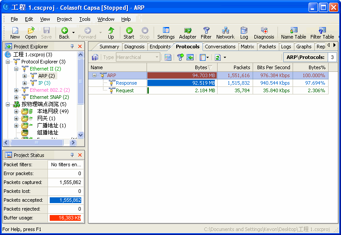This screenshot has height=235, width=341.
Task: Click Project Explorer vertical scroll down arrow
Action: pos(80,135)
